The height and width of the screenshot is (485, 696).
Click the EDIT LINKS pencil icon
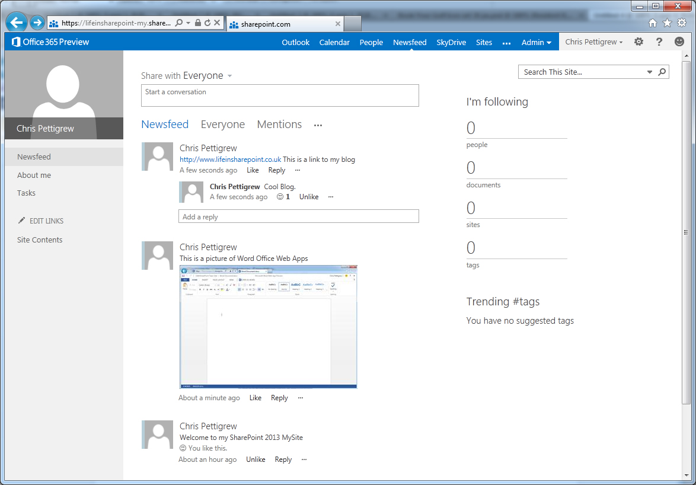[21, 221]
